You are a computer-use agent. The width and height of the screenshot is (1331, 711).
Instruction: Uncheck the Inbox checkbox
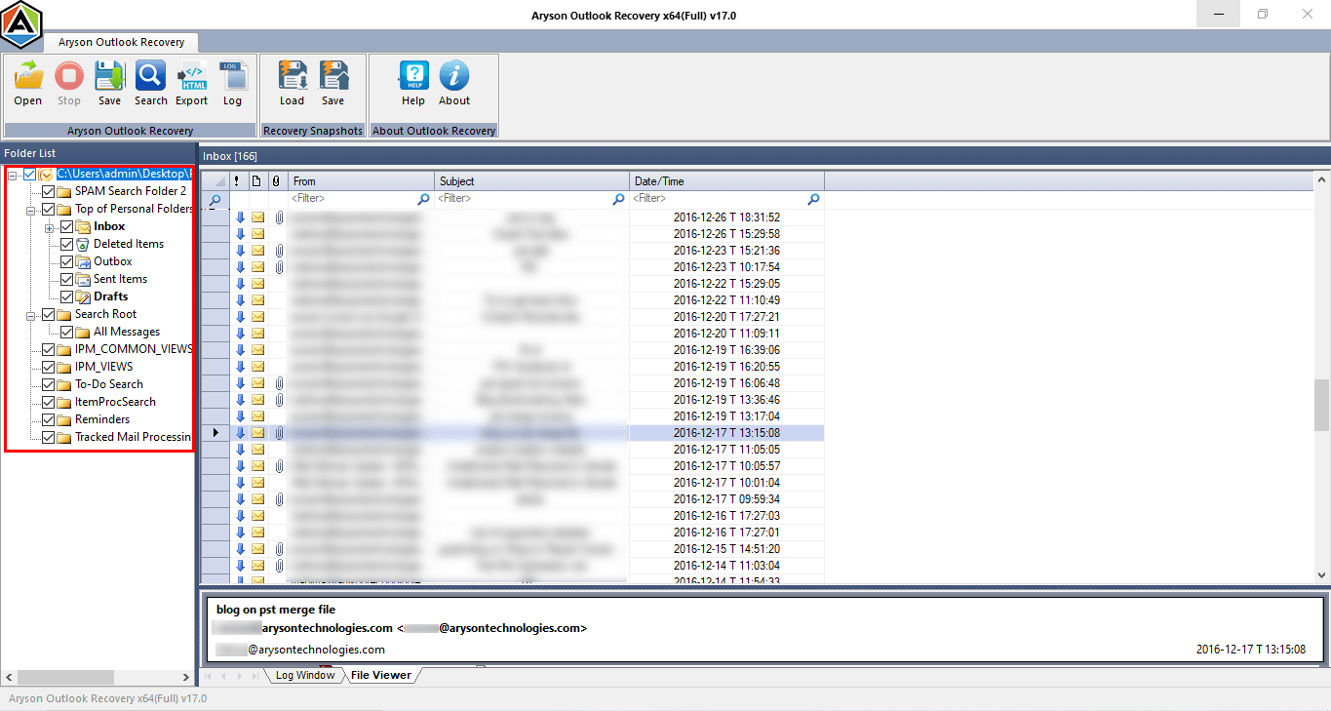click(66, 226)
